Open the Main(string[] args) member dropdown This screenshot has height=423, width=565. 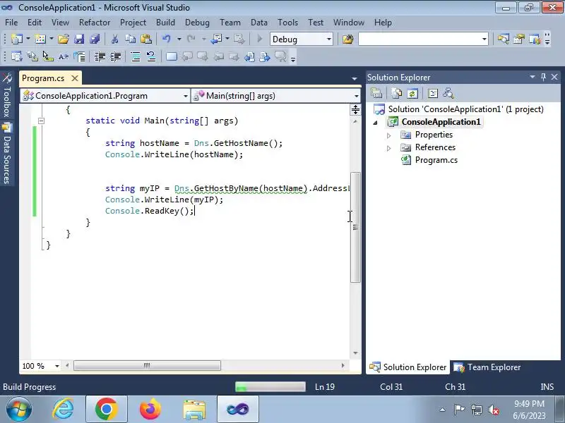pos(357,96)
